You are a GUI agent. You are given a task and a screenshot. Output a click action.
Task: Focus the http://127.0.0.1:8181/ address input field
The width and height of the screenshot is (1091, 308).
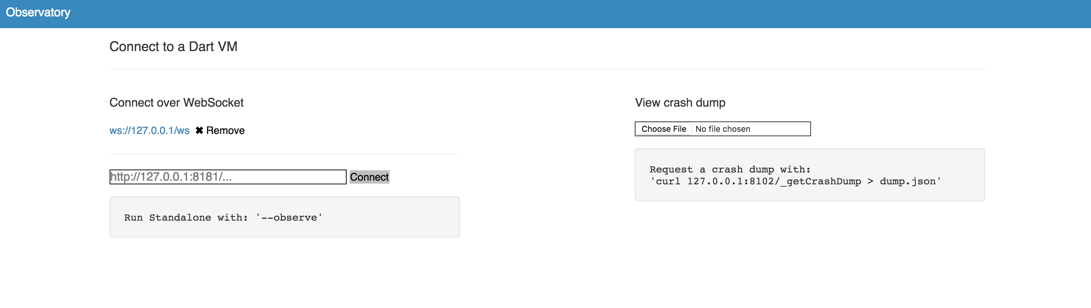point(227,177)
